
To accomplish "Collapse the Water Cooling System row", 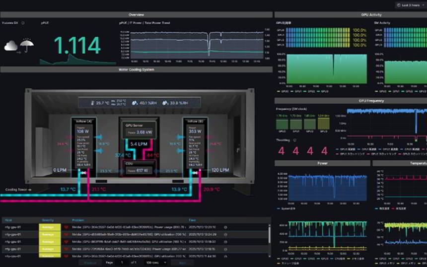I will (x=136, y=70).
